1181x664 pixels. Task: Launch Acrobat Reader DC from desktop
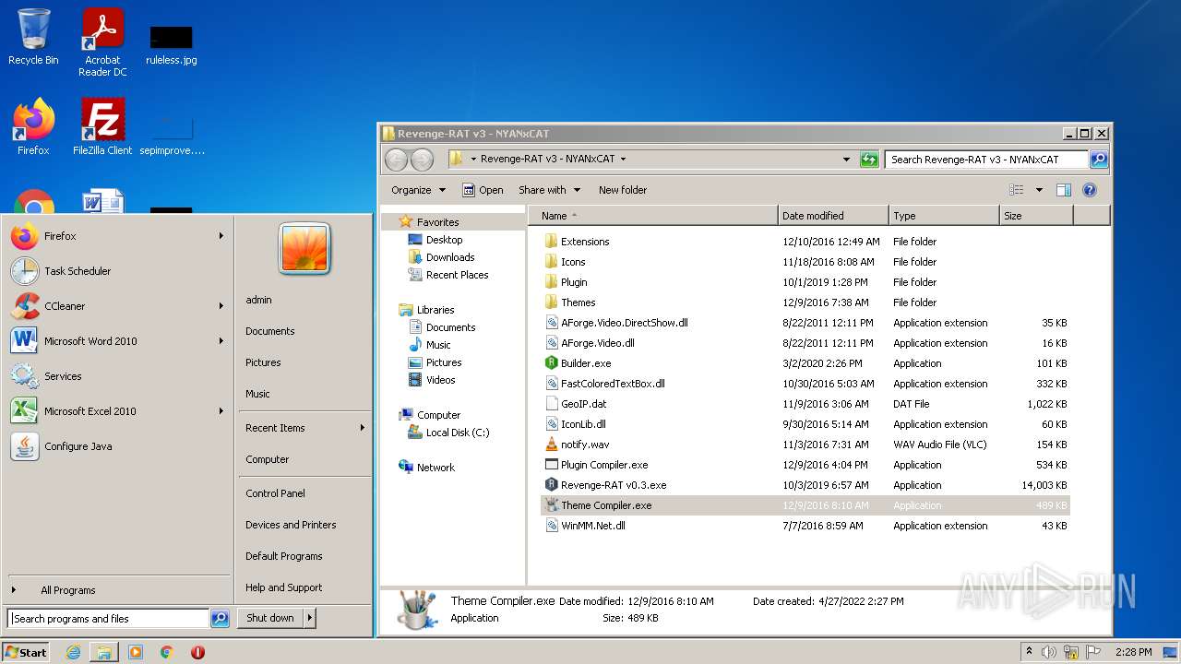pos(102,42)
